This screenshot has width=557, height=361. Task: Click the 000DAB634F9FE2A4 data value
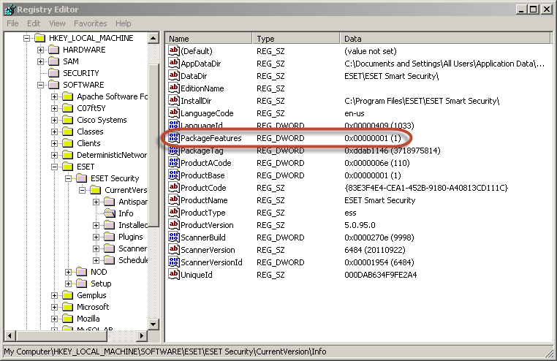click(x=380, y=275)
